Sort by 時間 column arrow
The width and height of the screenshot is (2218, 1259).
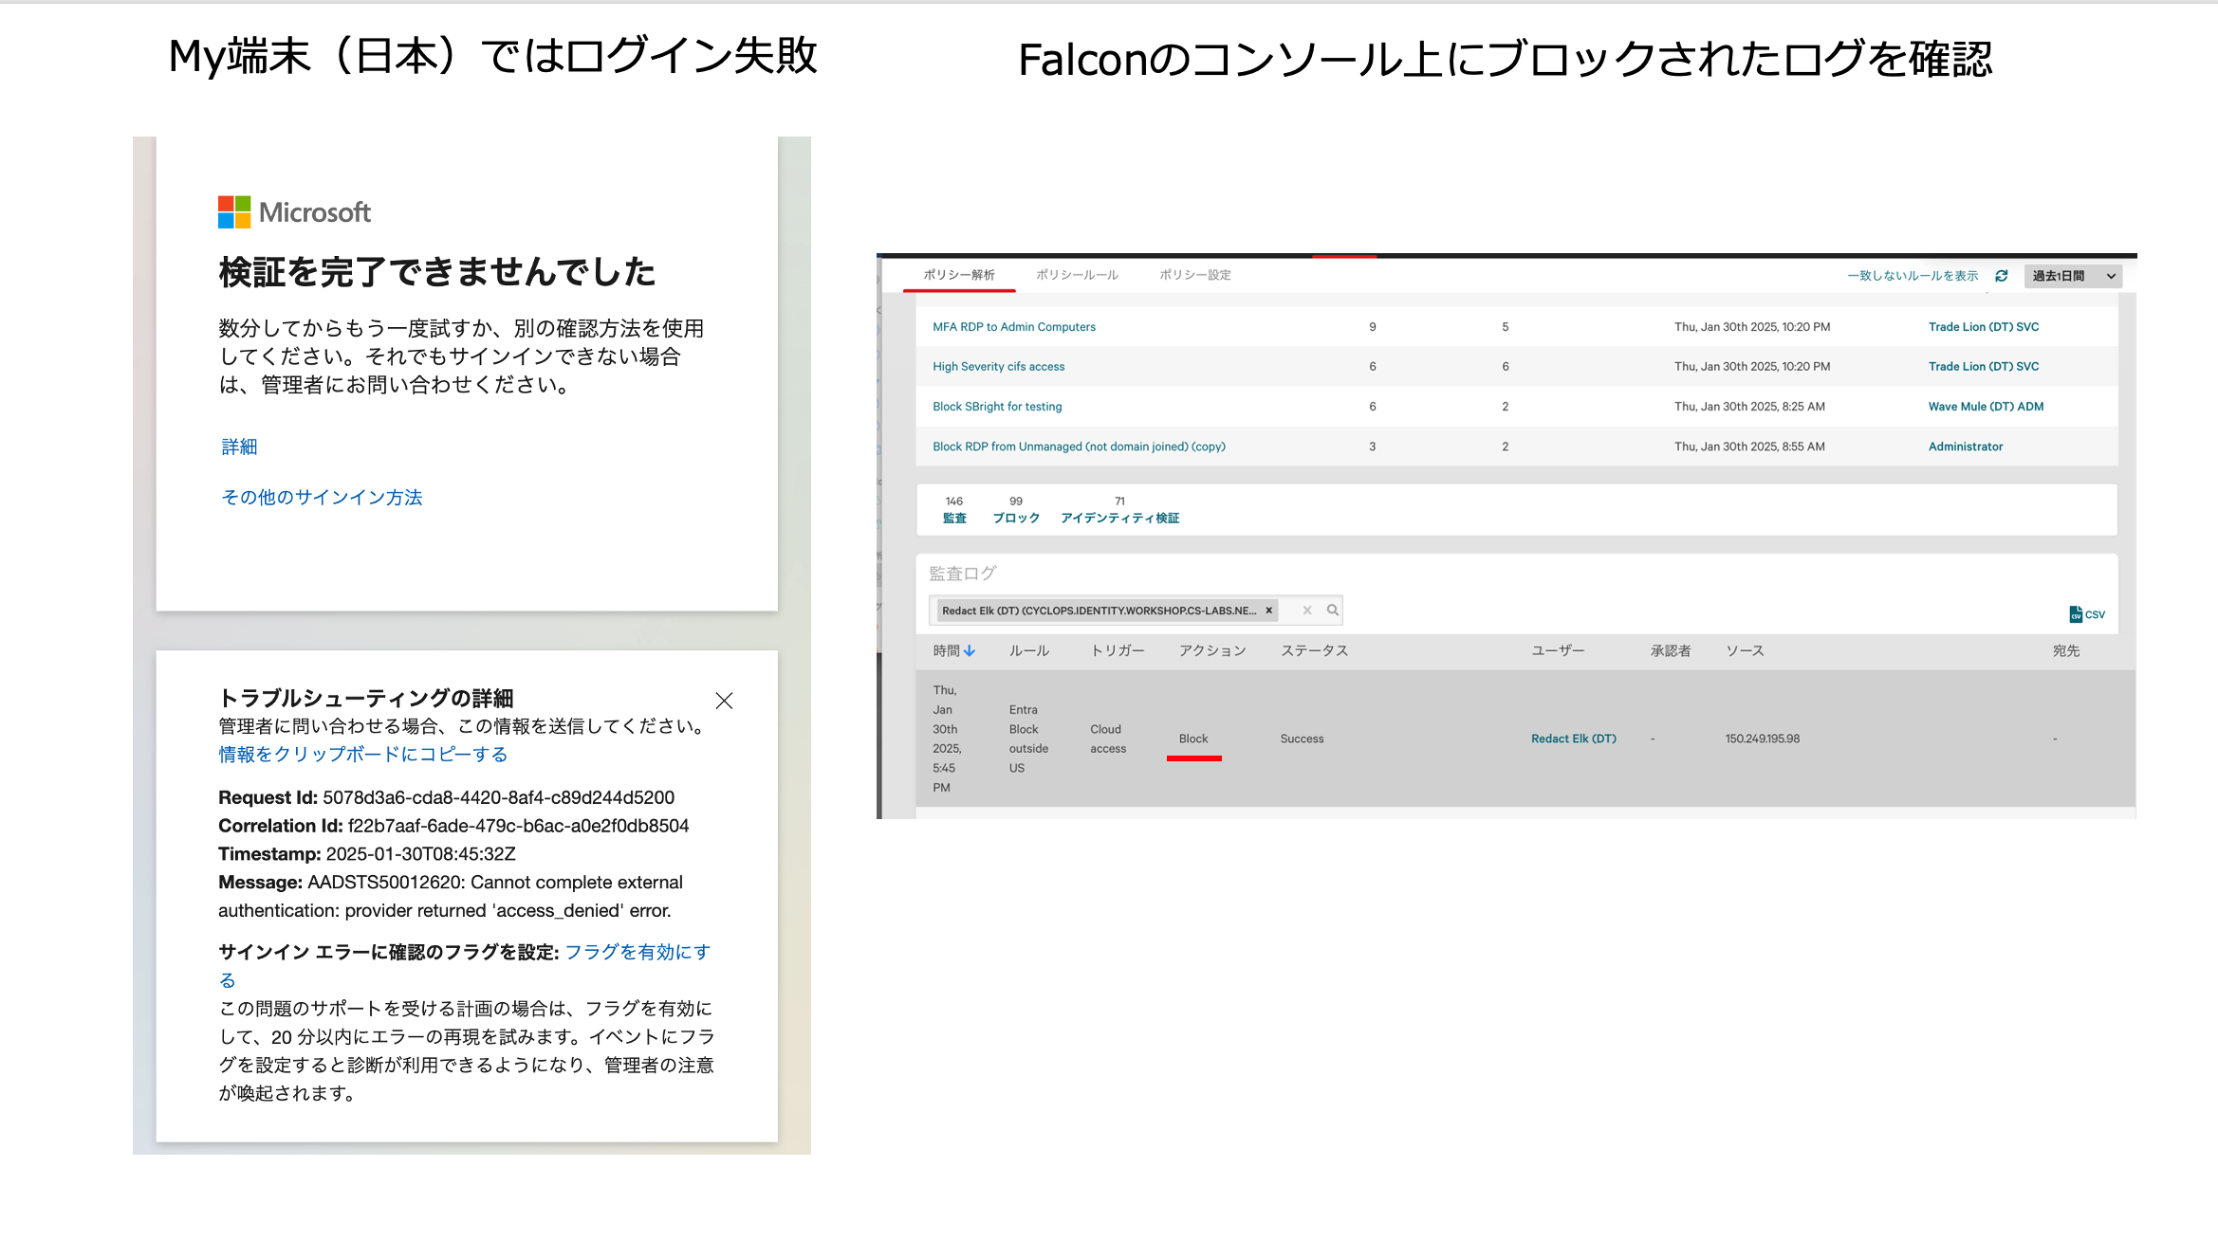970,651
